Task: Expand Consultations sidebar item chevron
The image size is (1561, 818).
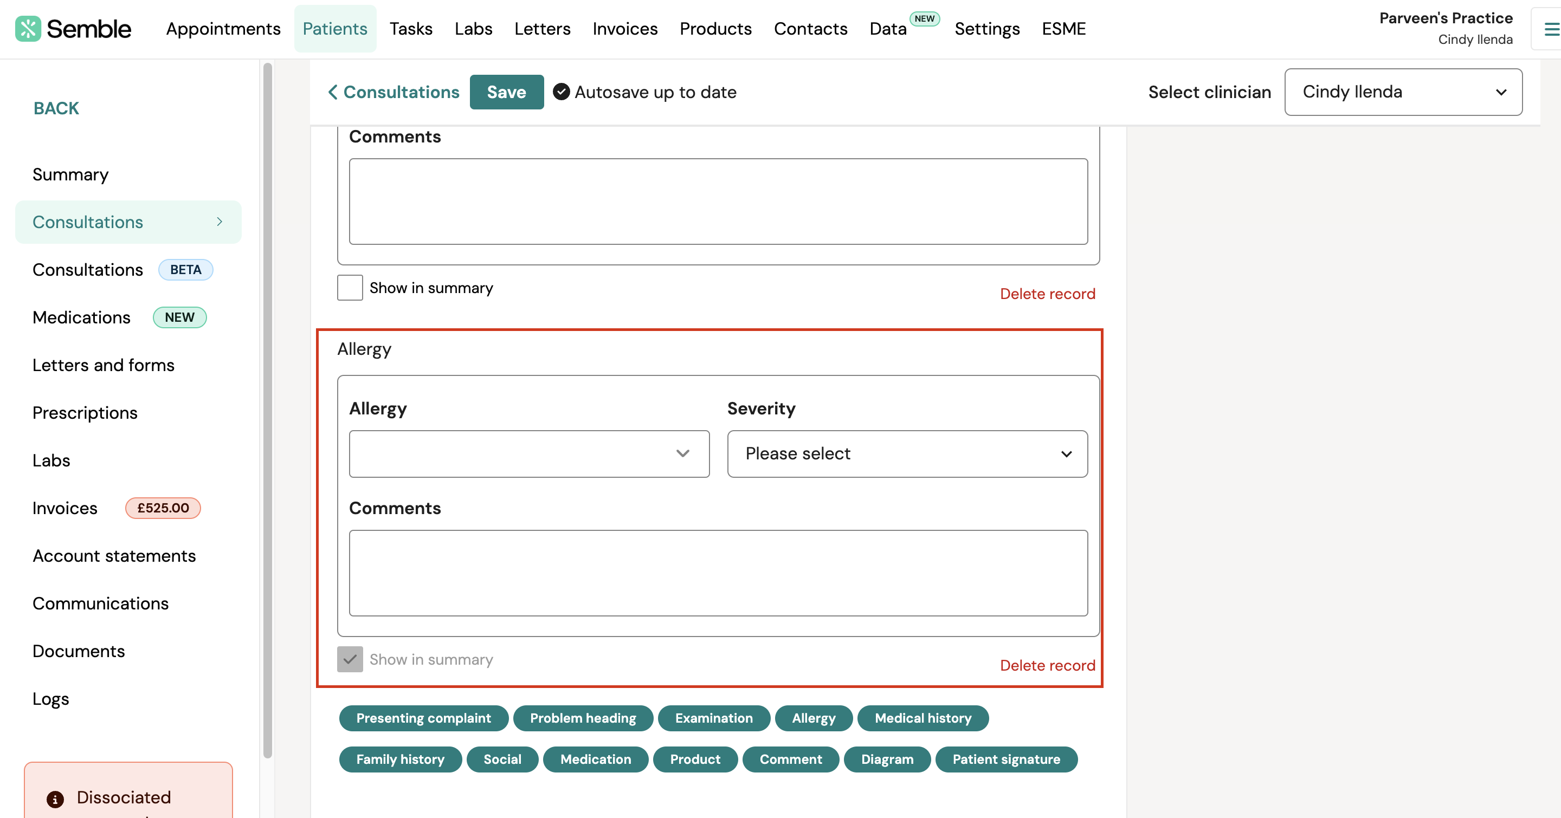Action: coord(220,222)
